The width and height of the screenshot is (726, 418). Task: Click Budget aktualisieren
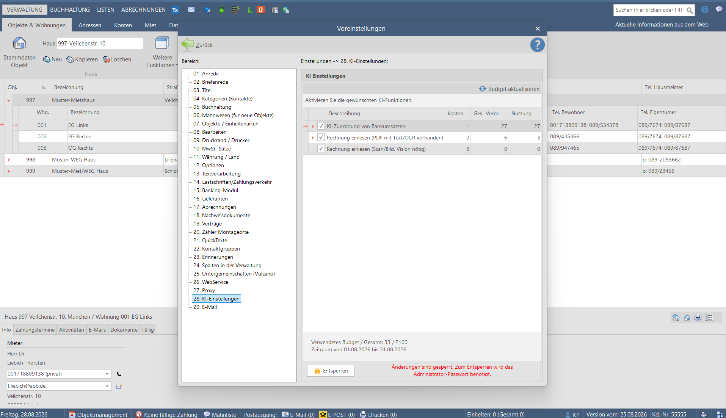(509, 89)
